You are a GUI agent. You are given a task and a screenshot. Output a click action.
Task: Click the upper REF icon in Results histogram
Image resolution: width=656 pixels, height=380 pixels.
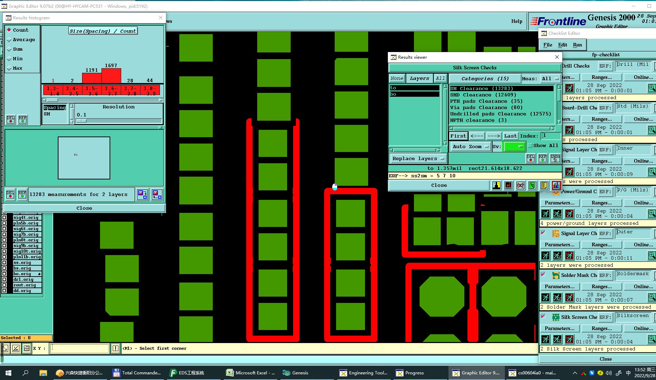[23, 120]
